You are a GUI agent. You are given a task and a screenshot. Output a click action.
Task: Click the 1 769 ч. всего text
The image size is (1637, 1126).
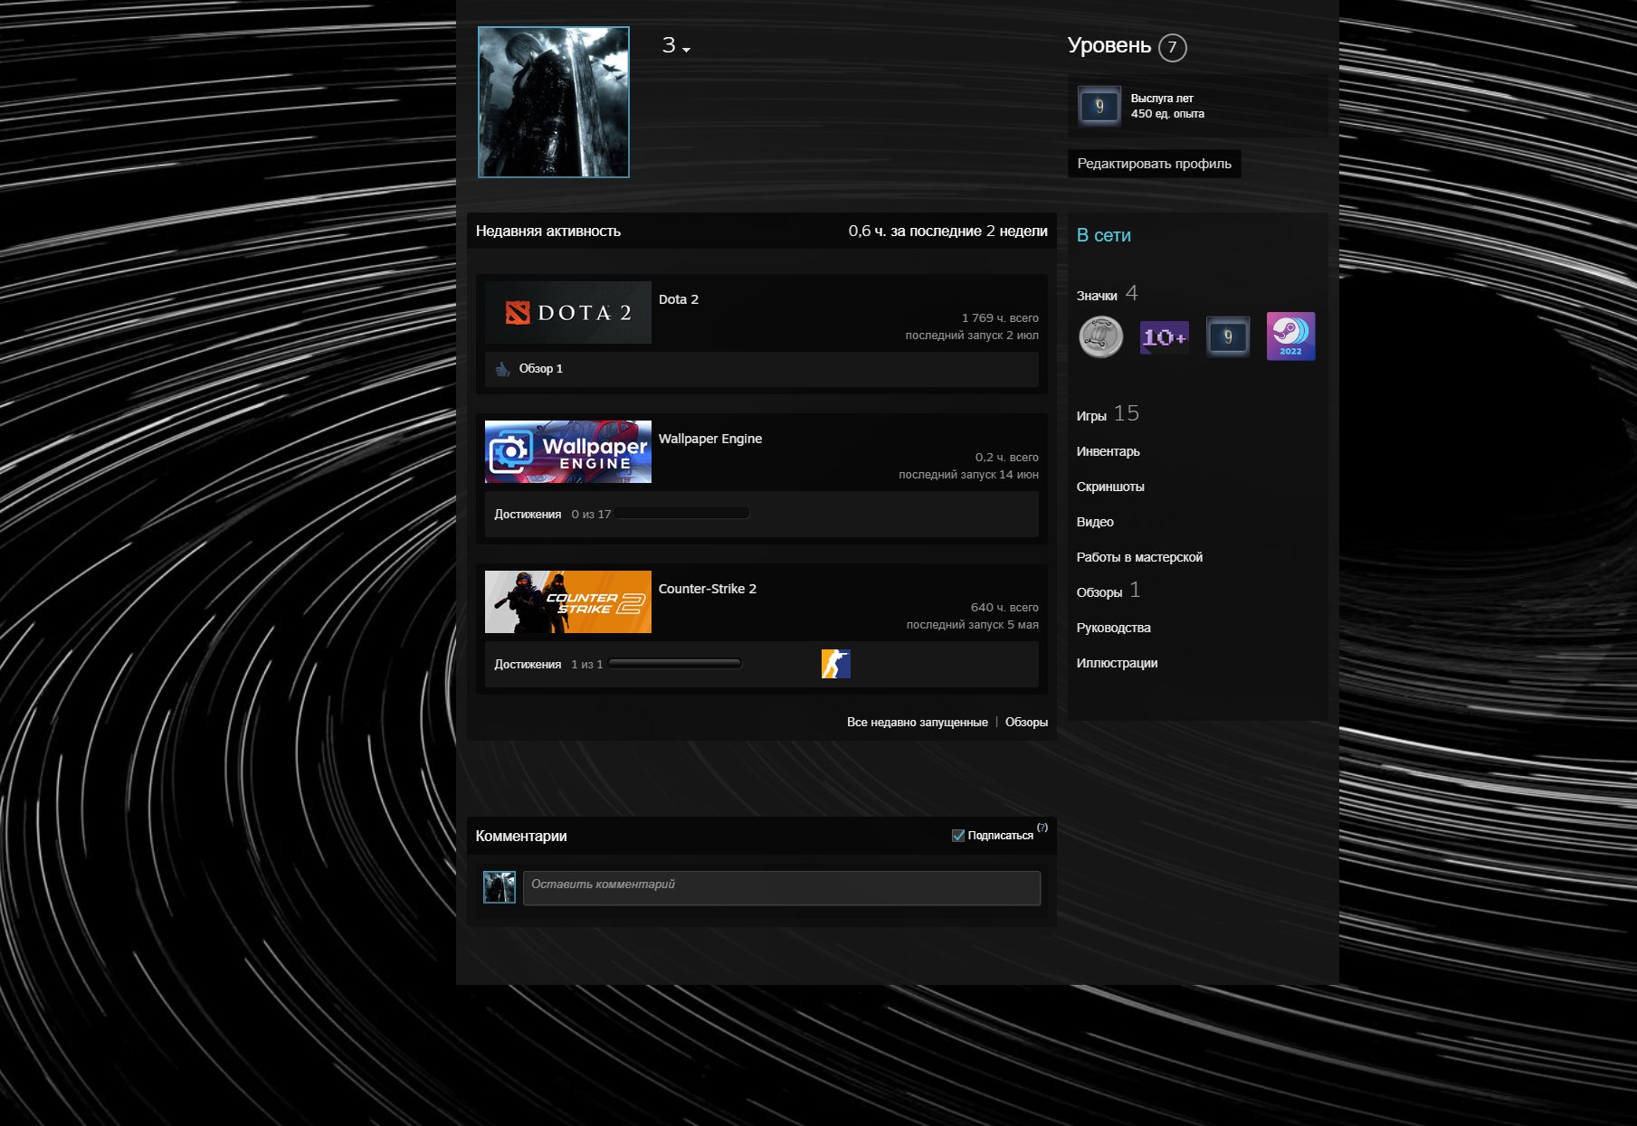tap(1000, 318)
